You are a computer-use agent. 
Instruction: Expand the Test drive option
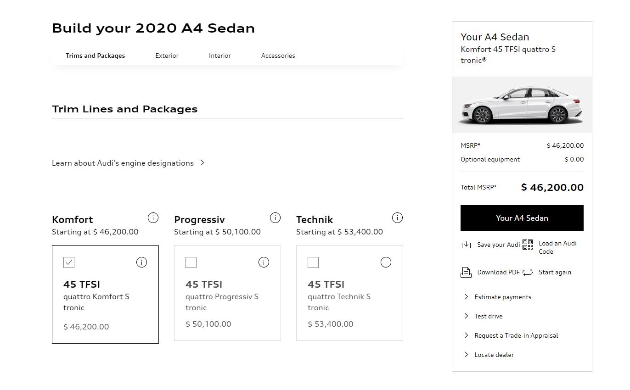[x=488, y=316]
